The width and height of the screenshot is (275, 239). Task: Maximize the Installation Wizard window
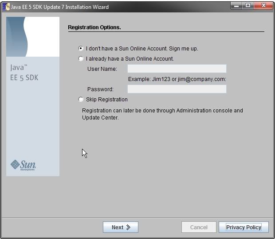coord(247,6)
